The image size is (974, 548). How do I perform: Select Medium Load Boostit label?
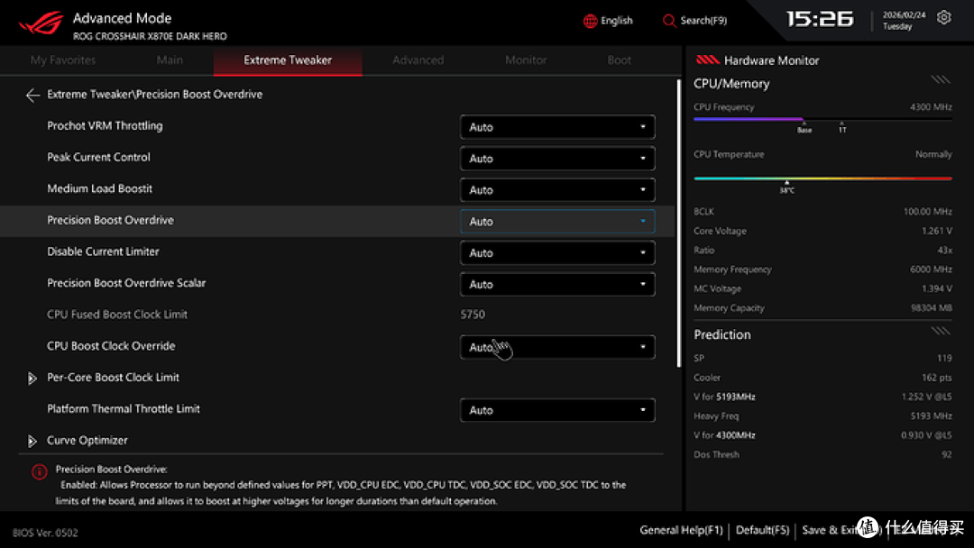click(99, 188)
